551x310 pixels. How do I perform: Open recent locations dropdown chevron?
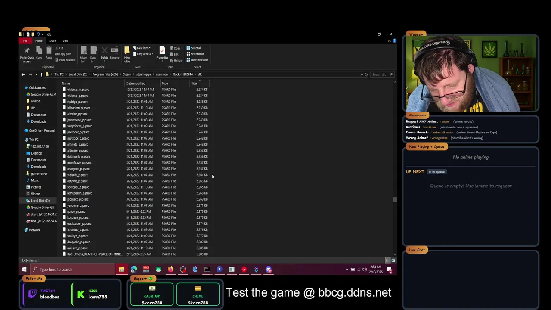tap(36, 74)
